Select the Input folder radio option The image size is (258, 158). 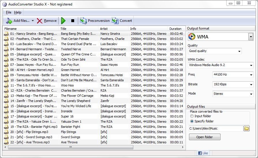coord(192,116)
